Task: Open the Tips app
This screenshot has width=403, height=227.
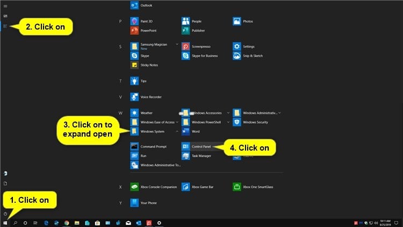Action: tap(138, 81)
